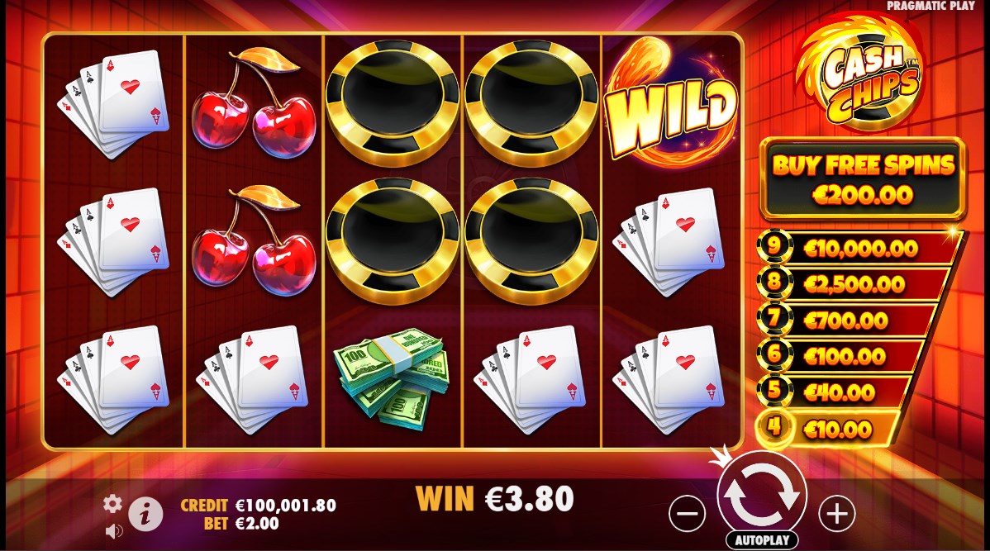Click the top-left golden chip on reel three
Screen dimensions: 990x551
pyautogui.click(x=393, y=102)
